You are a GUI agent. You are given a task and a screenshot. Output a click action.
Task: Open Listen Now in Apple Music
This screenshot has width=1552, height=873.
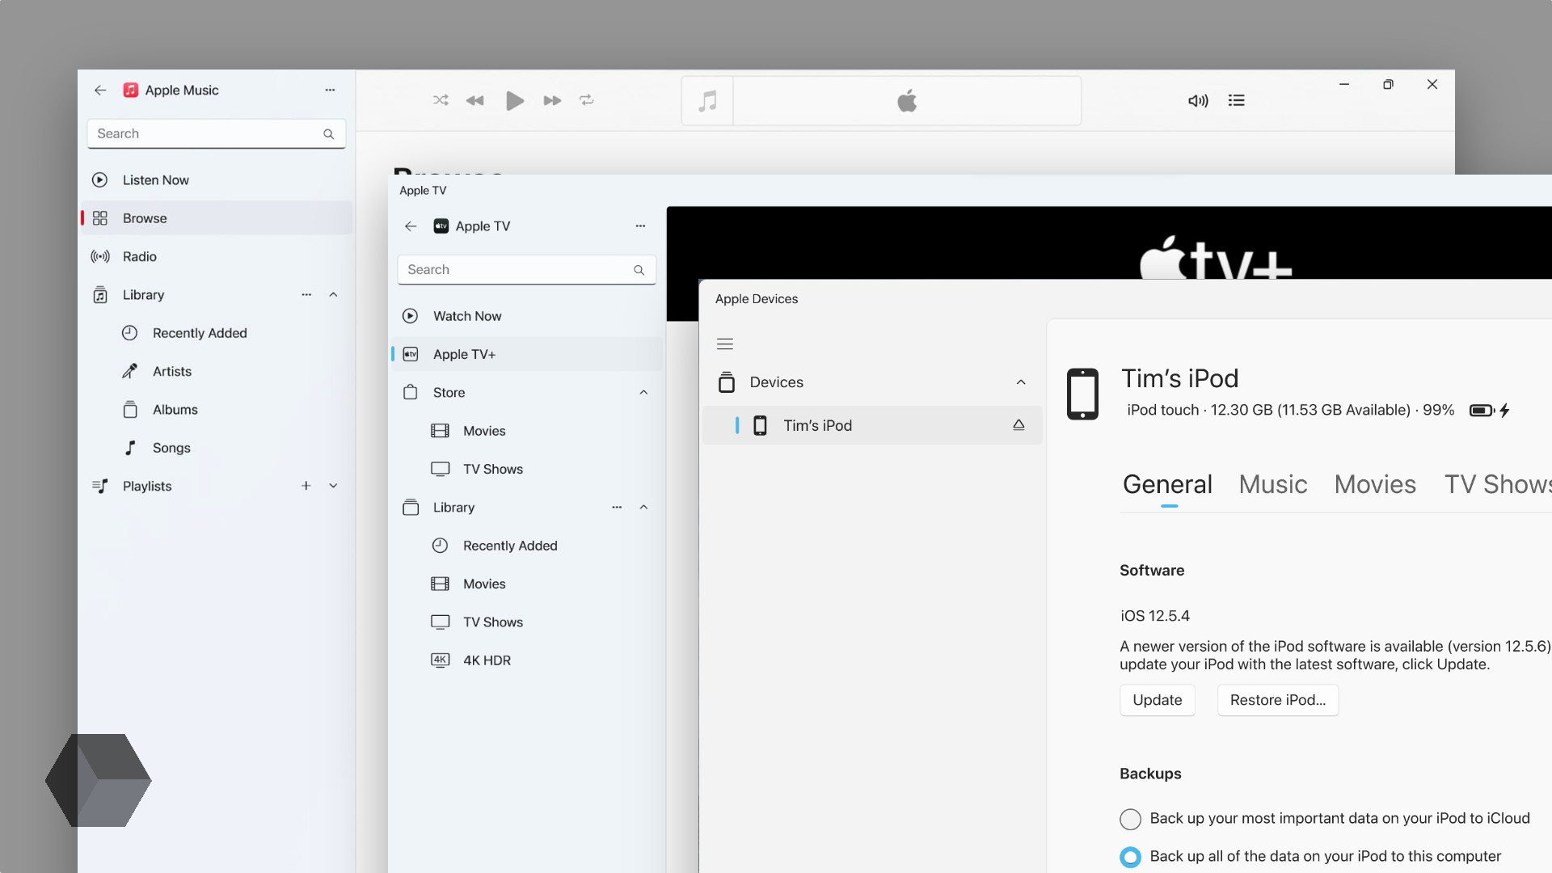click(x=217, y=180)
